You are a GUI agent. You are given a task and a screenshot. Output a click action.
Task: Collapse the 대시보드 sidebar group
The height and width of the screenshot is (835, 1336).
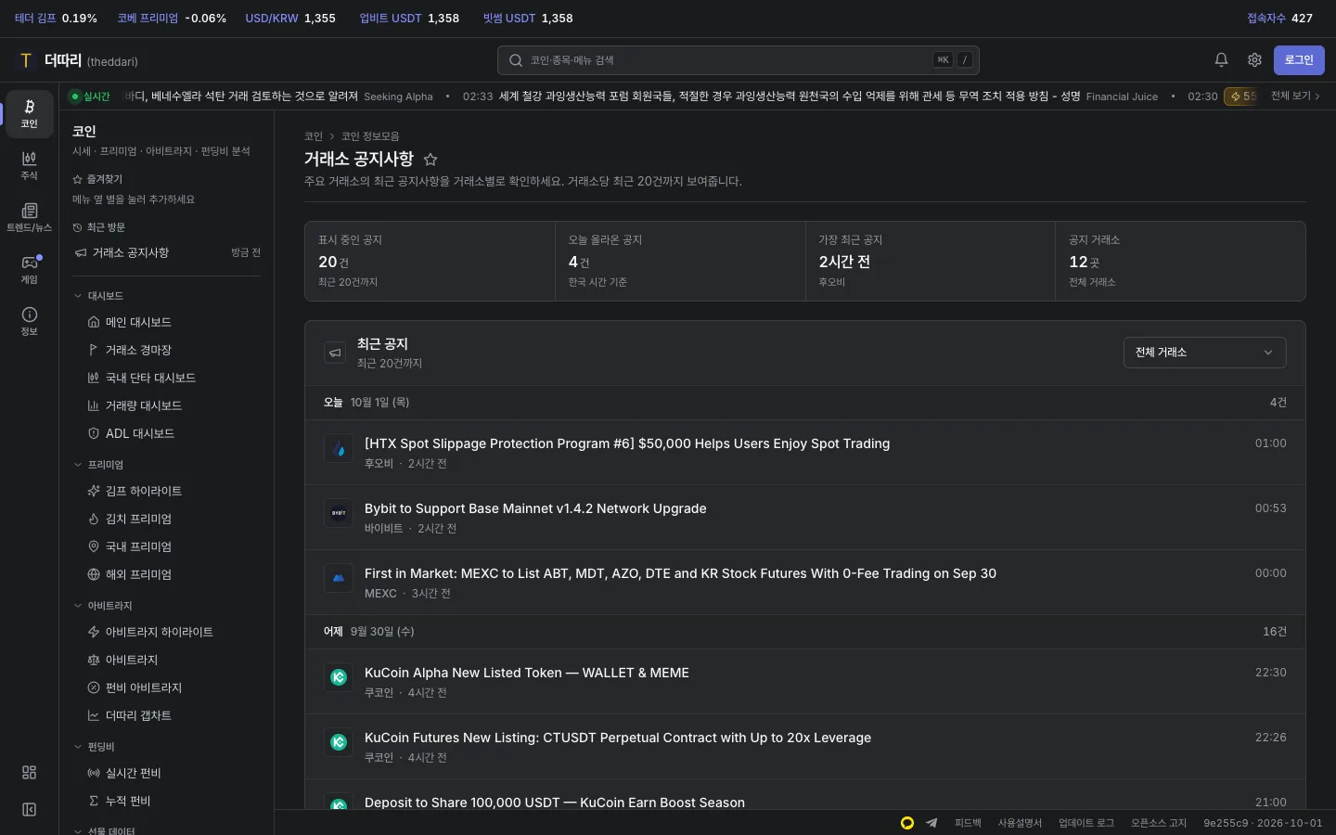[x=98, y=296]
